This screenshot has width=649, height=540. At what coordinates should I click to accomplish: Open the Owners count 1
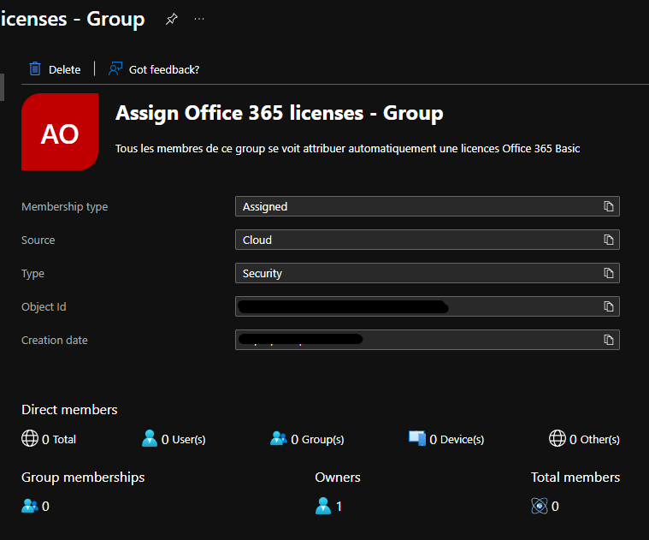pyautogui.click(x=339, y=506)
